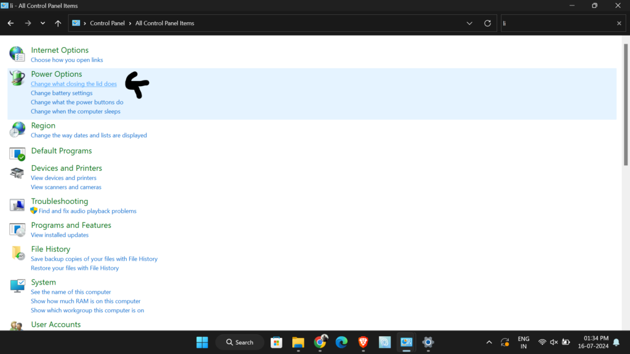
Task: Open Settings via the taskbar gear icon
Action: pos(427,342)
